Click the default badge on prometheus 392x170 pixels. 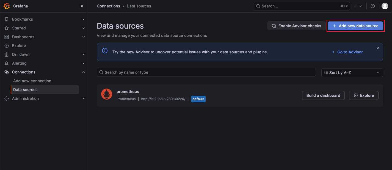[x=198, y=99]
